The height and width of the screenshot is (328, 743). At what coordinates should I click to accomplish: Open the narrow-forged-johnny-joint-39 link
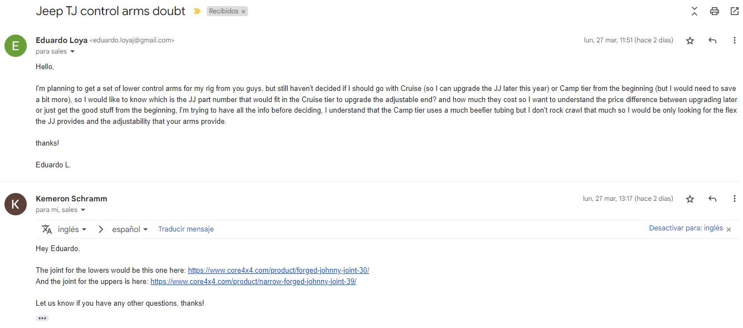click(x=253, y=282)
